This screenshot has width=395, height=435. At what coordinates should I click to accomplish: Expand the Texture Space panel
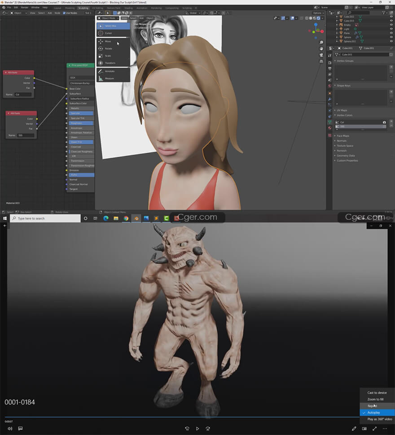click(345, 146)
